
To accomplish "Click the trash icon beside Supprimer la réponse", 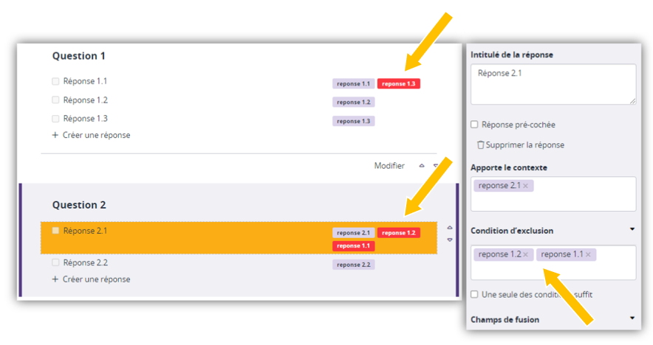I will (x=481, y=145).
